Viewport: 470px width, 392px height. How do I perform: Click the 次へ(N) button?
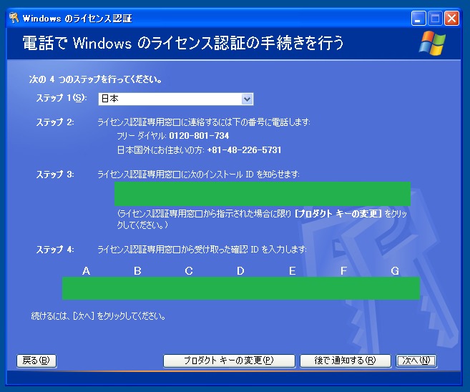[x=416, y=361]
